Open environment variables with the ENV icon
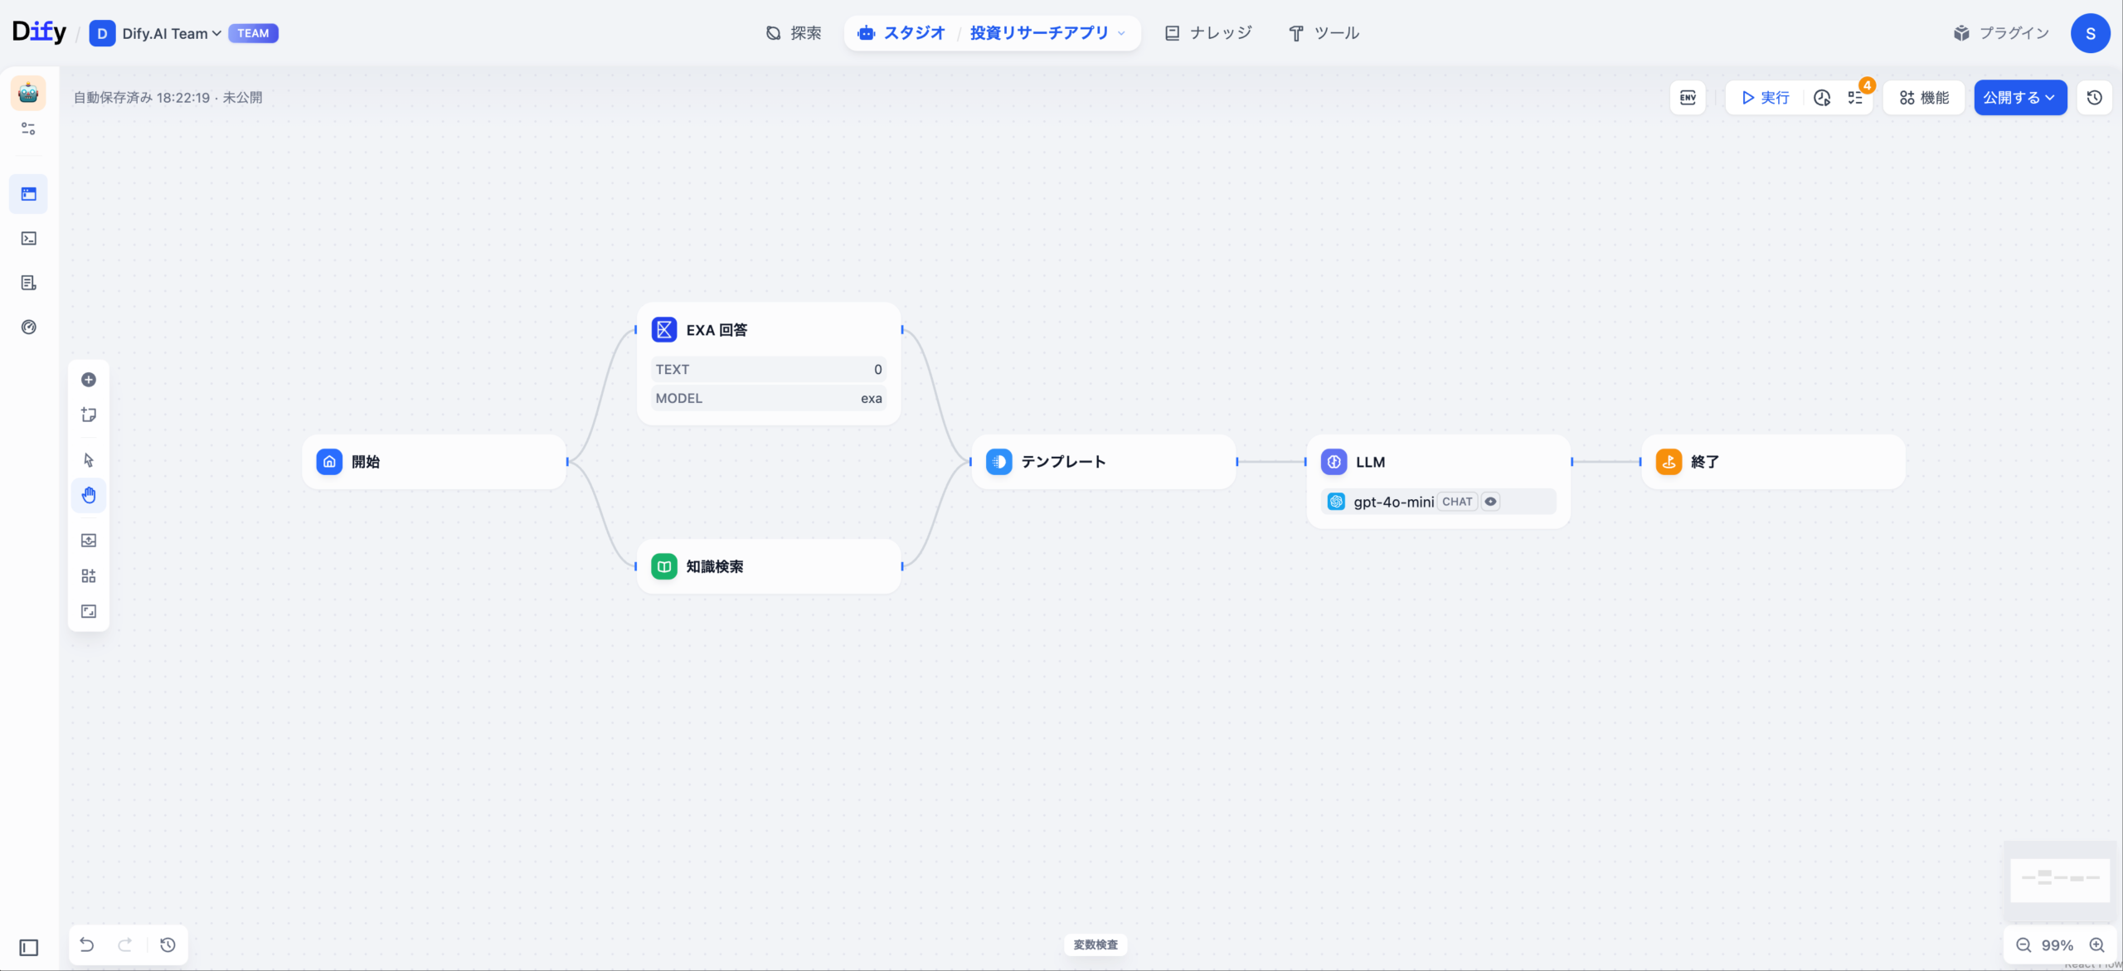 point(1688,97)
